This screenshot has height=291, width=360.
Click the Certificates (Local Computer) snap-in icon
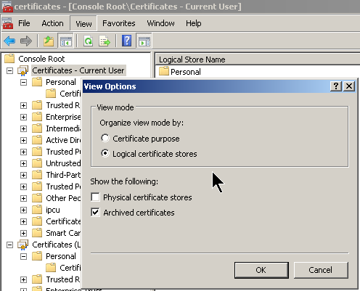23,245
